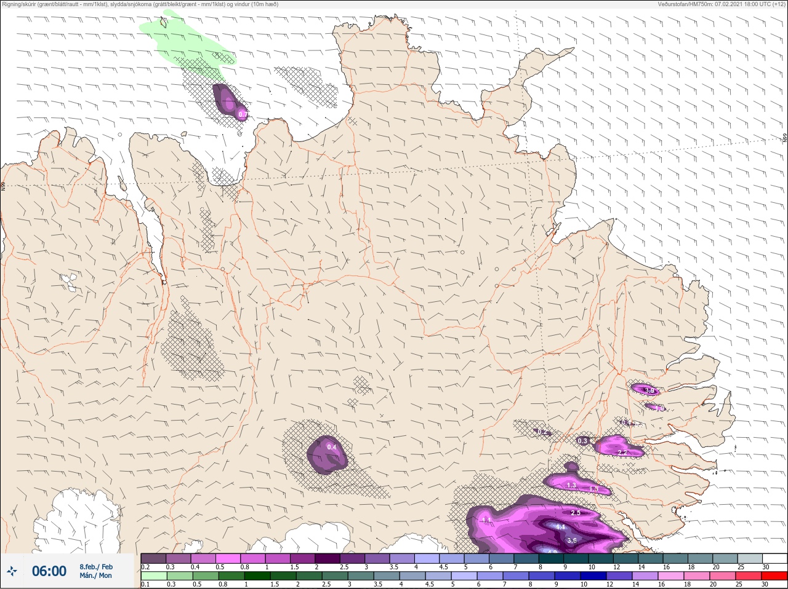The image size is (788, 589).
Task: Select snow legend swatch between 0.2 and 0.3
Action: (x=153, y=558)
